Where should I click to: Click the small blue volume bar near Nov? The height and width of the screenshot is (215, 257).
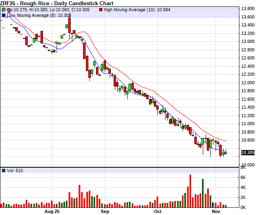point(213,205)
